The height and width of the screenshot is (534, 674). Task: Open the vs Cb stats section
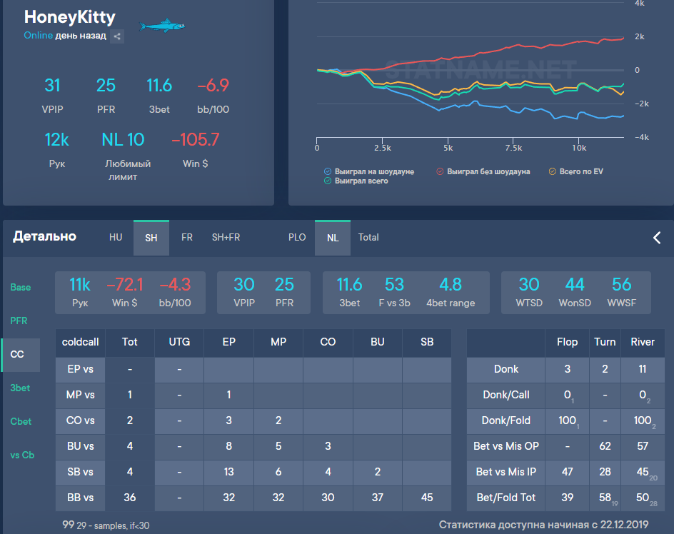pos(22,455)
